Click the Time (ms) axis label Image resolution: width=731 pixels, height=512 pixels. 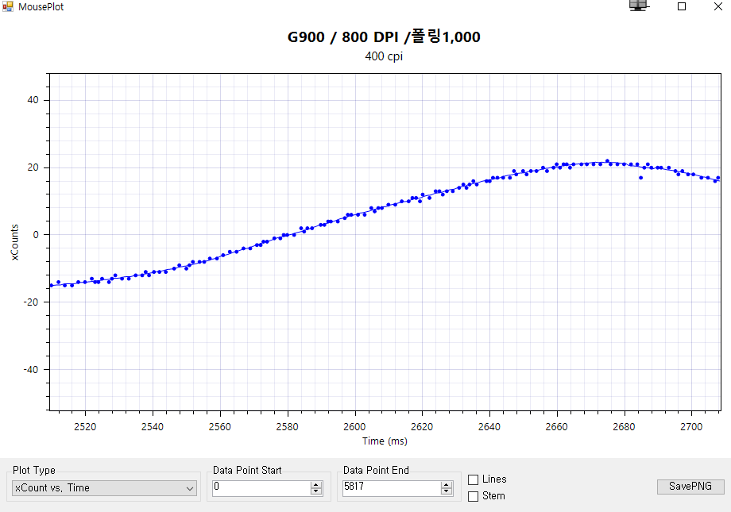coord(385,441)
